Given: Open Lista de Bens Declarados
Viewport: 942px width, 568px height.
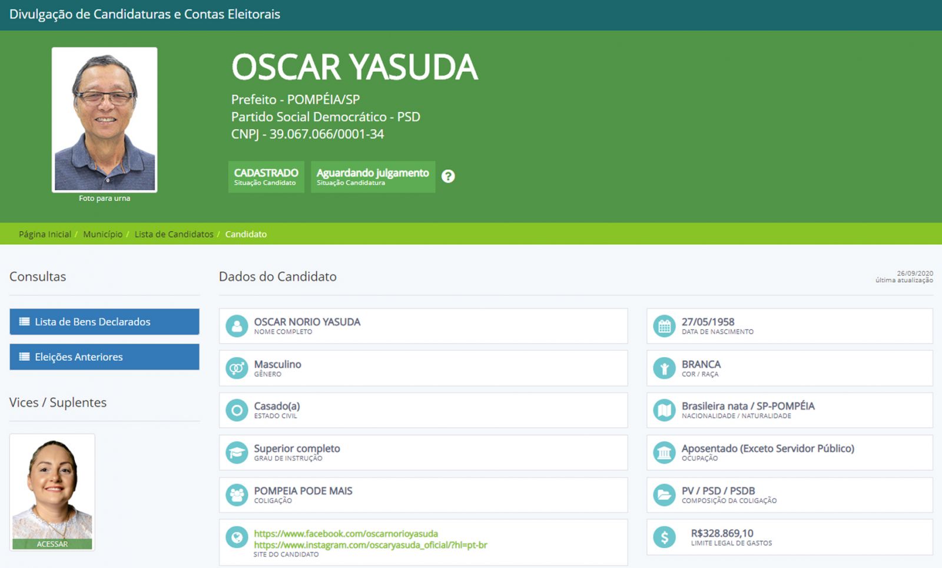Looking at the screenshot, I should [x=104, y=322].
